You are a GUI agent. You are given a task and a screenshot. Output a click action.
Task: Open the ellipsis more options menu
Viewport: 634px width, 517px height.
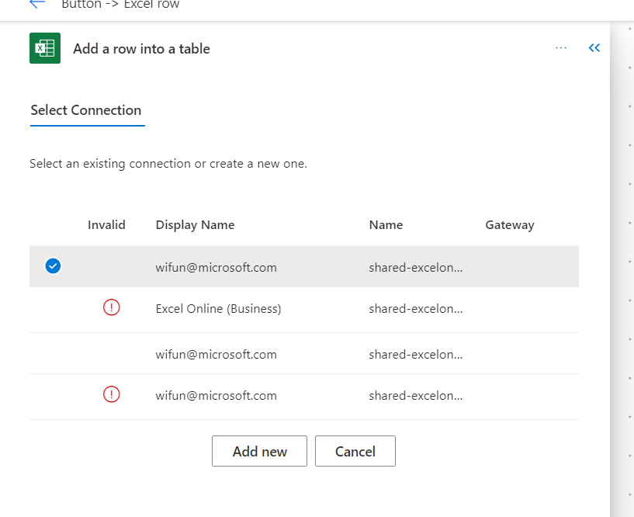pyautogui.click(x=561, y=48)
